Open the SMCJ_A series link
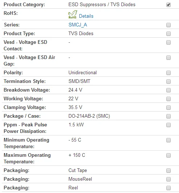This screenshot has height=193, width=179. [78, 25]
